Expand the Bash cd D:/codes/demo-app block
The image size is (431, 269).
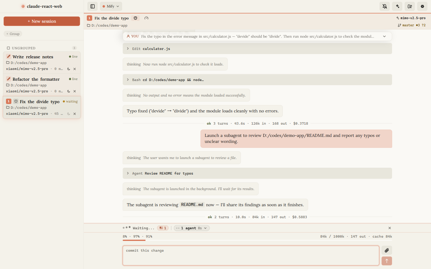(x=257, y=80)
